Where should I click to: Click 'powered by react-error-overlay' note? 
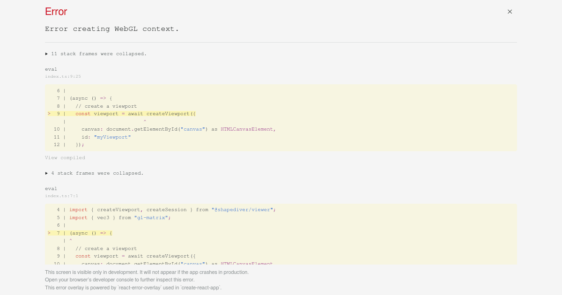pos(133,288)
